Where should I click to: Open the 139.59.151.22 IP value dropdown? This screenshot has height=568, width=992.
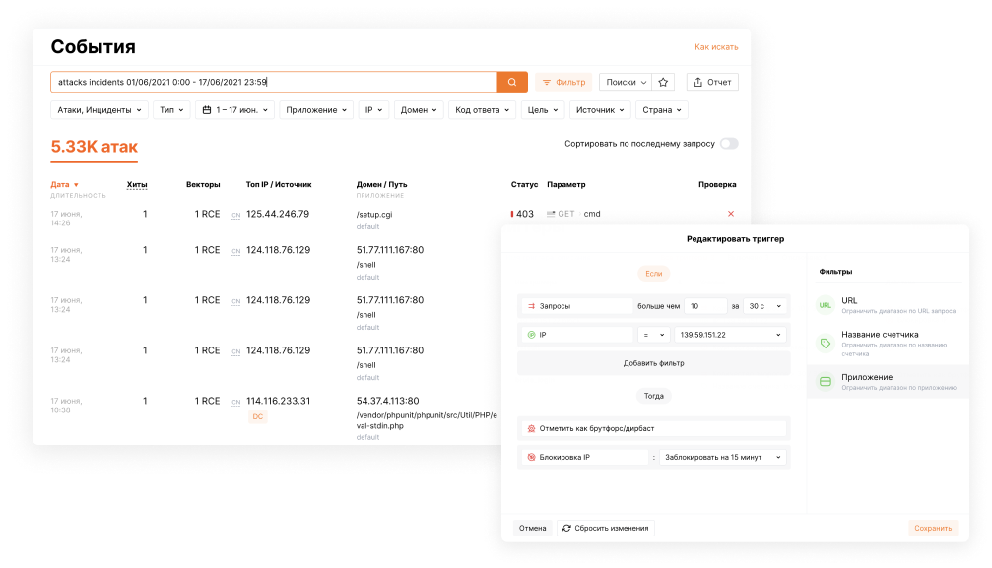point(730,335)
